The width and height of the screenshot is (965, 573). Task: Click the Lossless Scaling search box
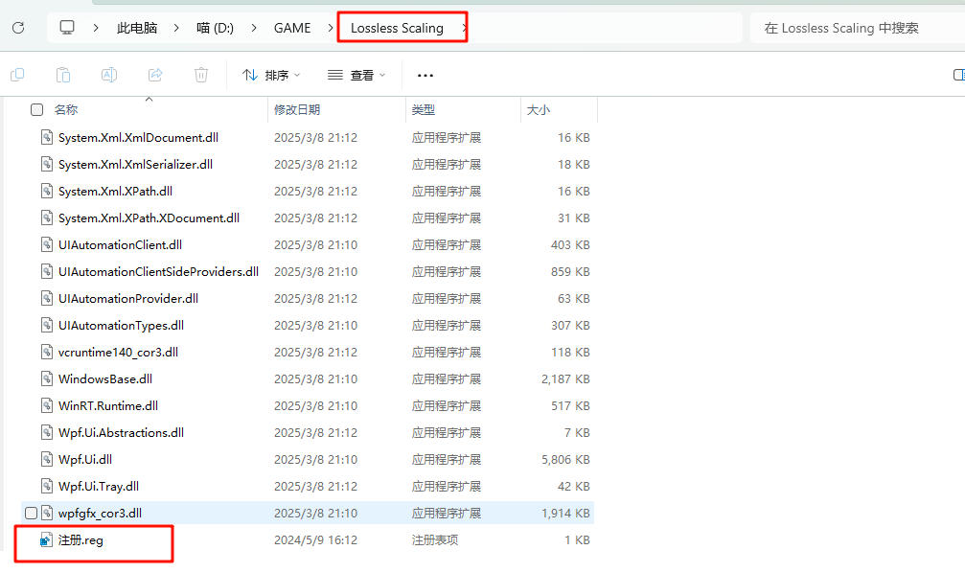pos(858,28)
